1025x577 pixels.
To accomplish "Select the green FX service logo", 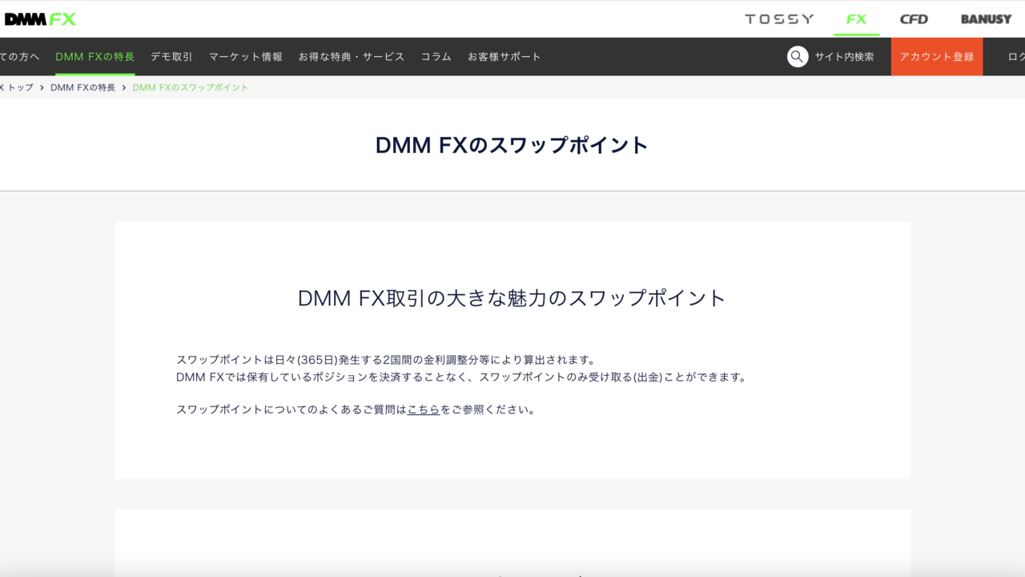I will [856, 19].
